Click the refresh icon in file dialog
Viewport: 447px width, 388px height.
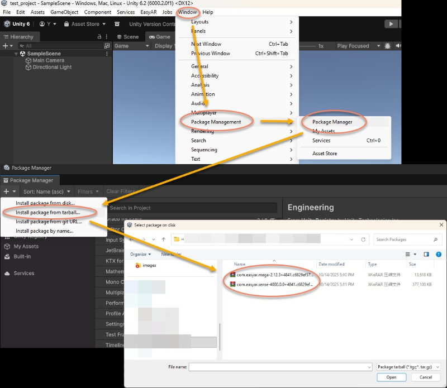364,239
